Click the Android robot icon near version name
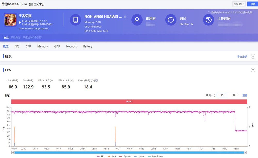 pyautogui.click(x=20, y=22)
